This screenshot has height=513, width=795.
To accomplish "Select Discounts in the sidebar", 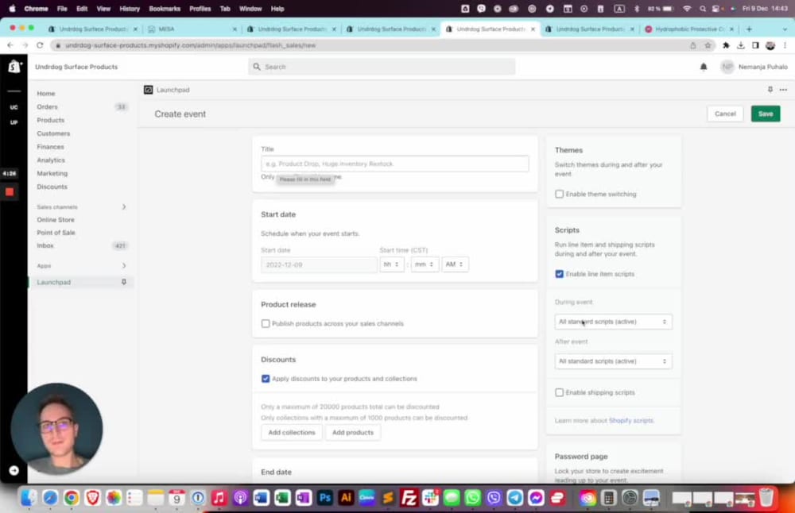I will (x=52, y=187).
